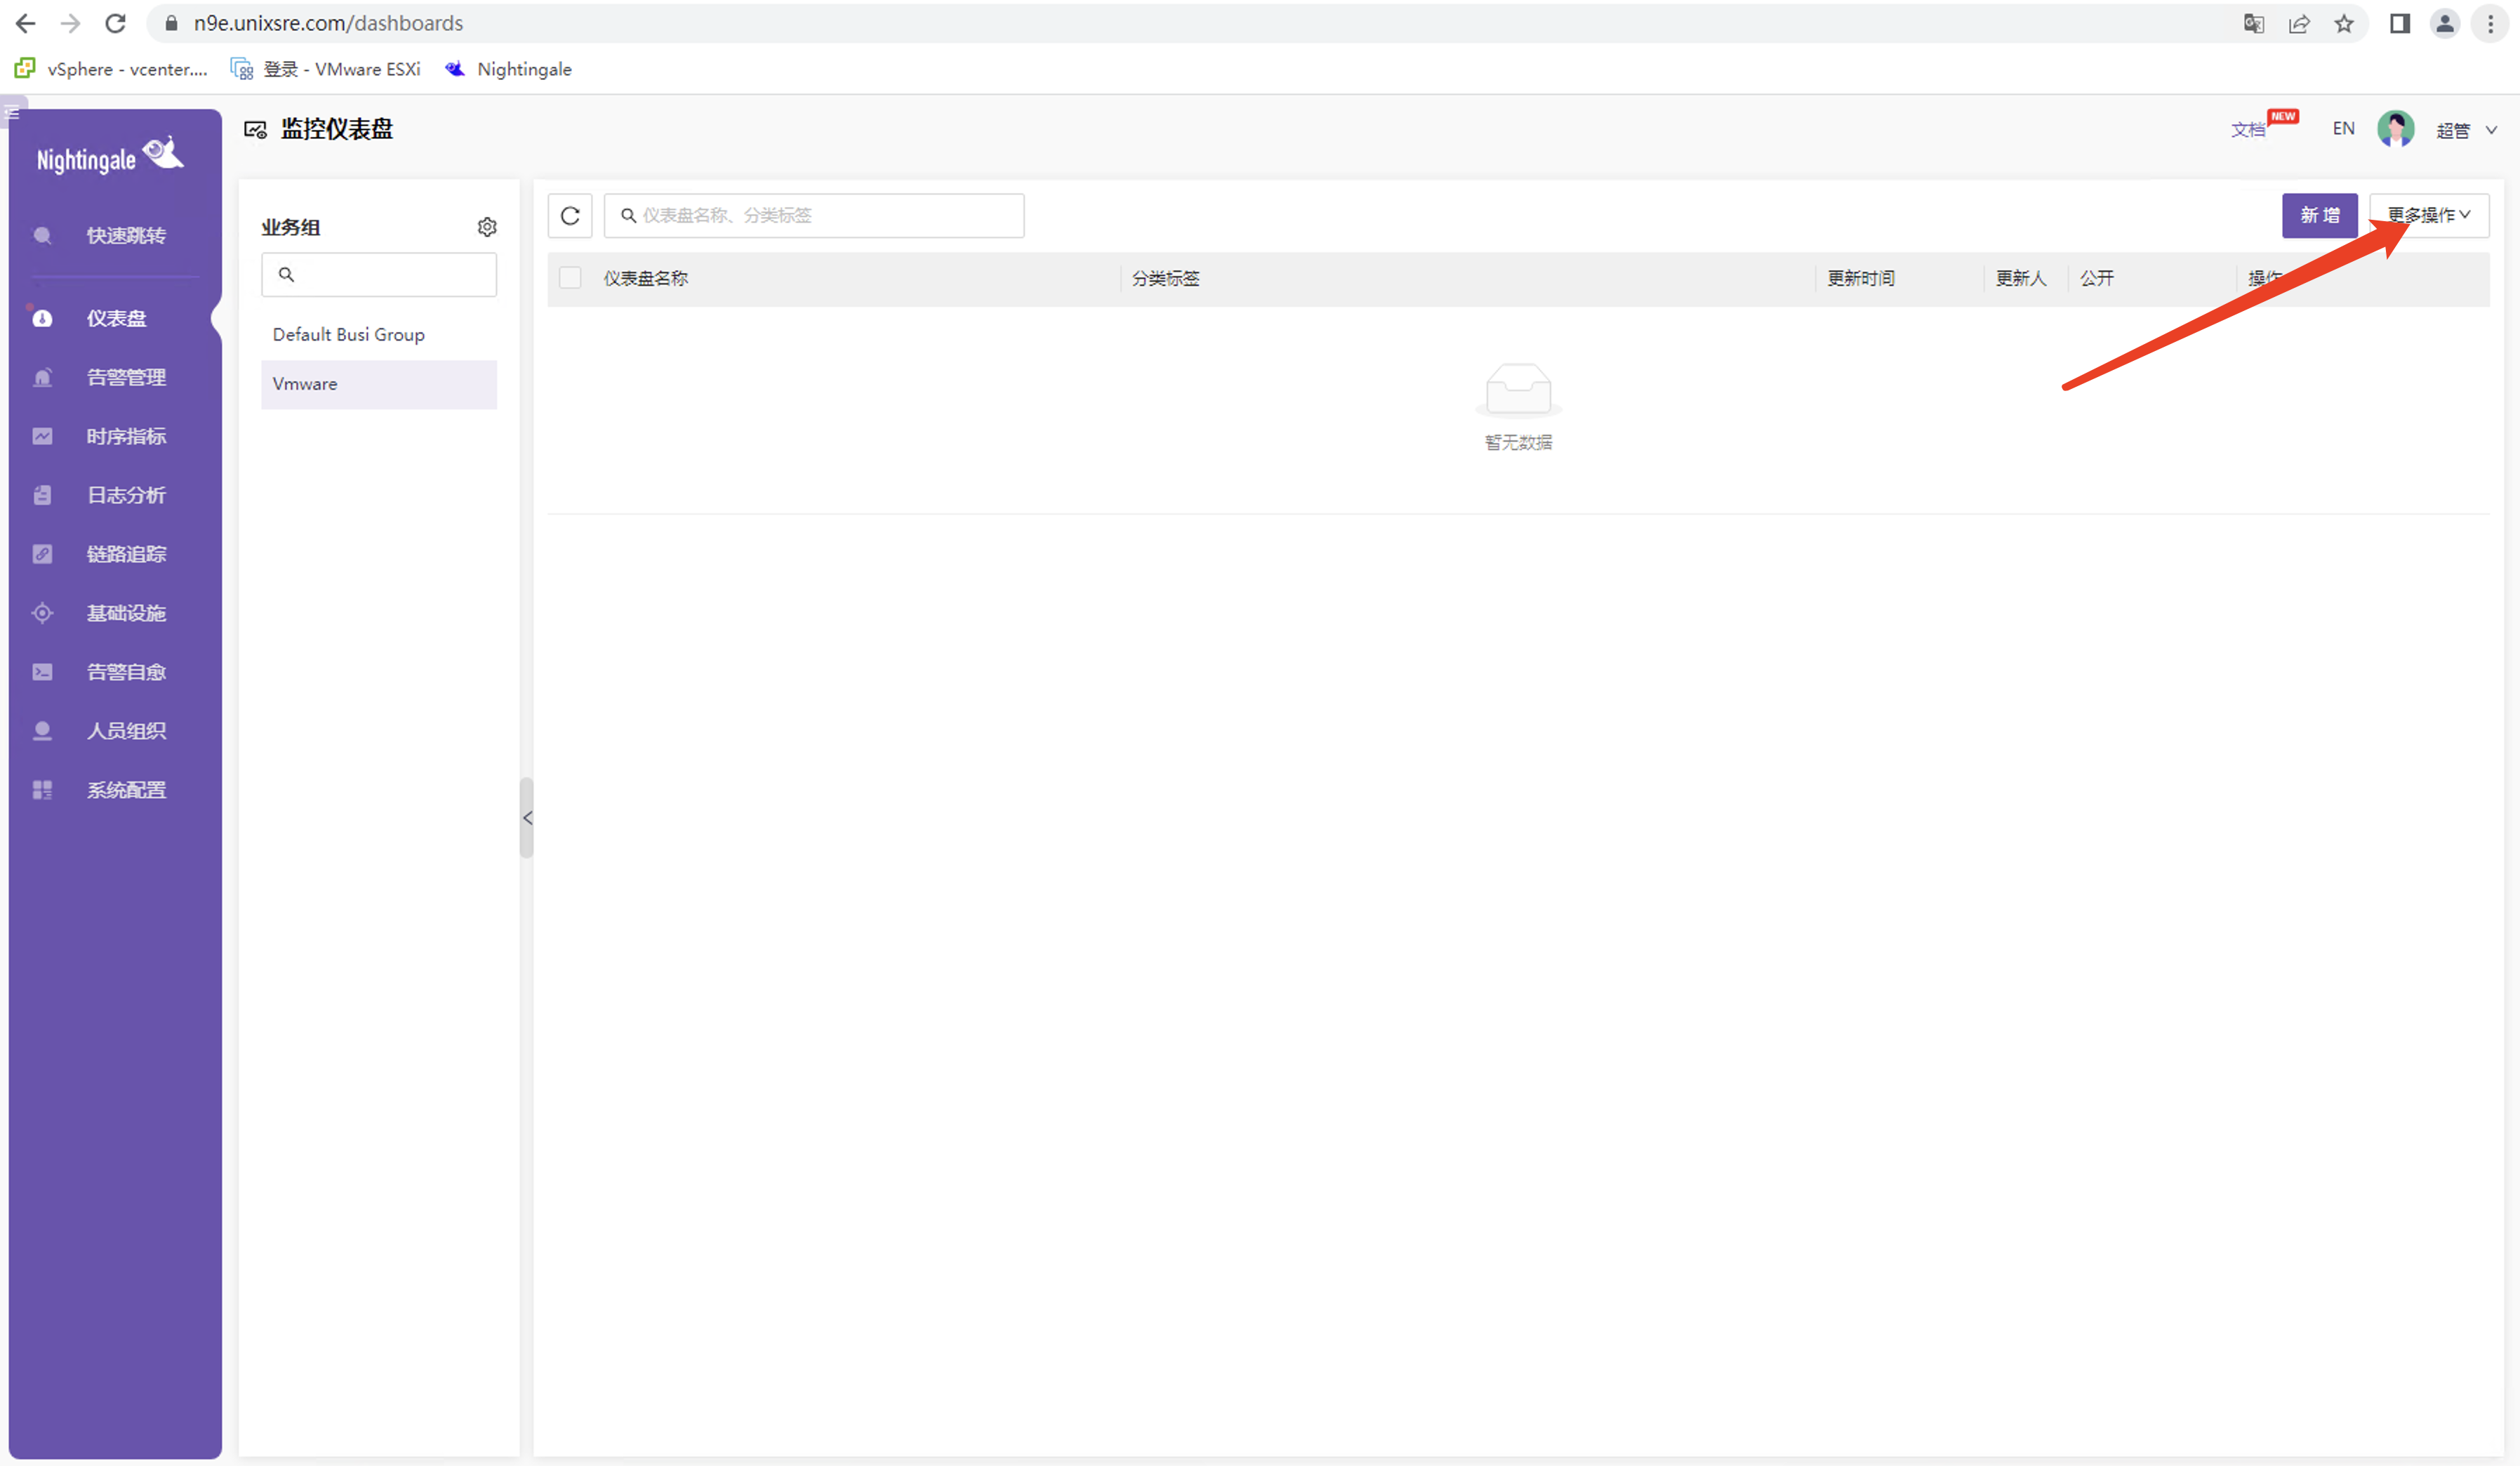The height and width of the screenshot is (1466, 2520).
Task: Click the 更新人 column header
Action: pos(2021,278)
